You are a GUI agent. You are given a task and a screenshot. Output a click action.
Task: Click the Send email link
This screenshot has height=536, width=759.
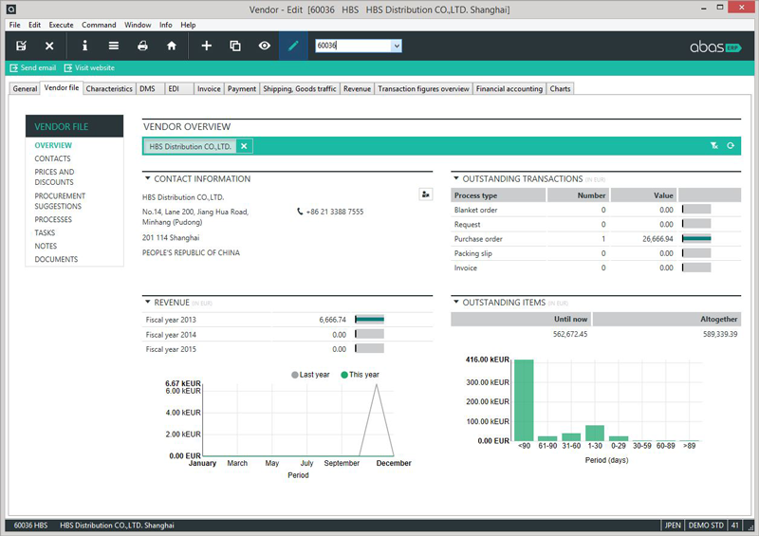33,68
